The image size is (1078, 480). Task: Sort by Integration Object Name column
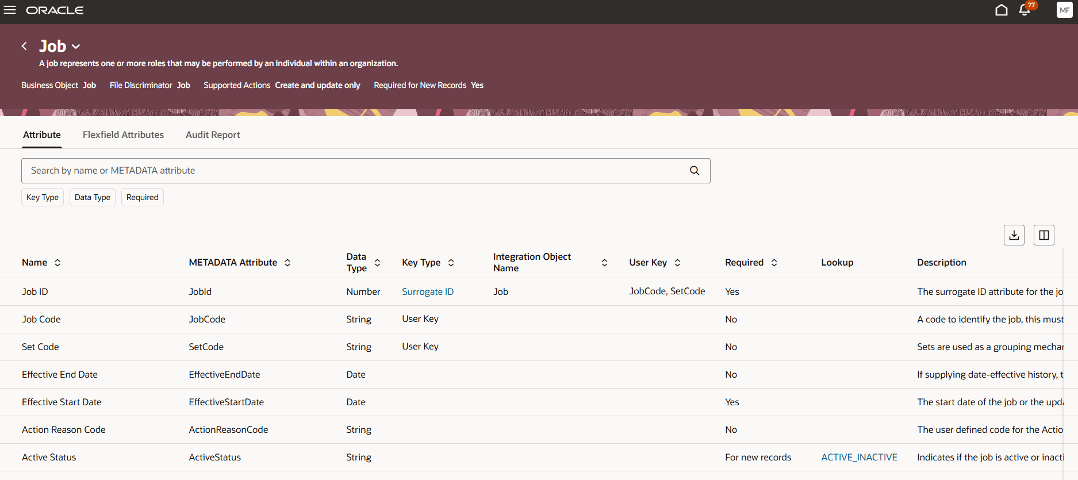tap(604, 263)
